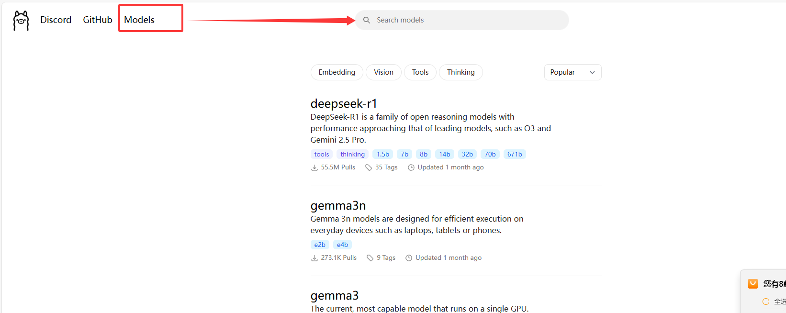Open the Ollama llama logo home

coord(21,21)
